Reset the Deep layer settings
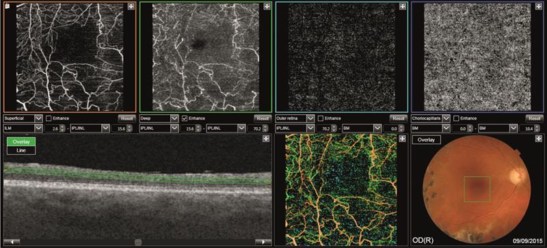Image resolution: width=547 pixels, height=248 pixels. [x=263, y=118]
